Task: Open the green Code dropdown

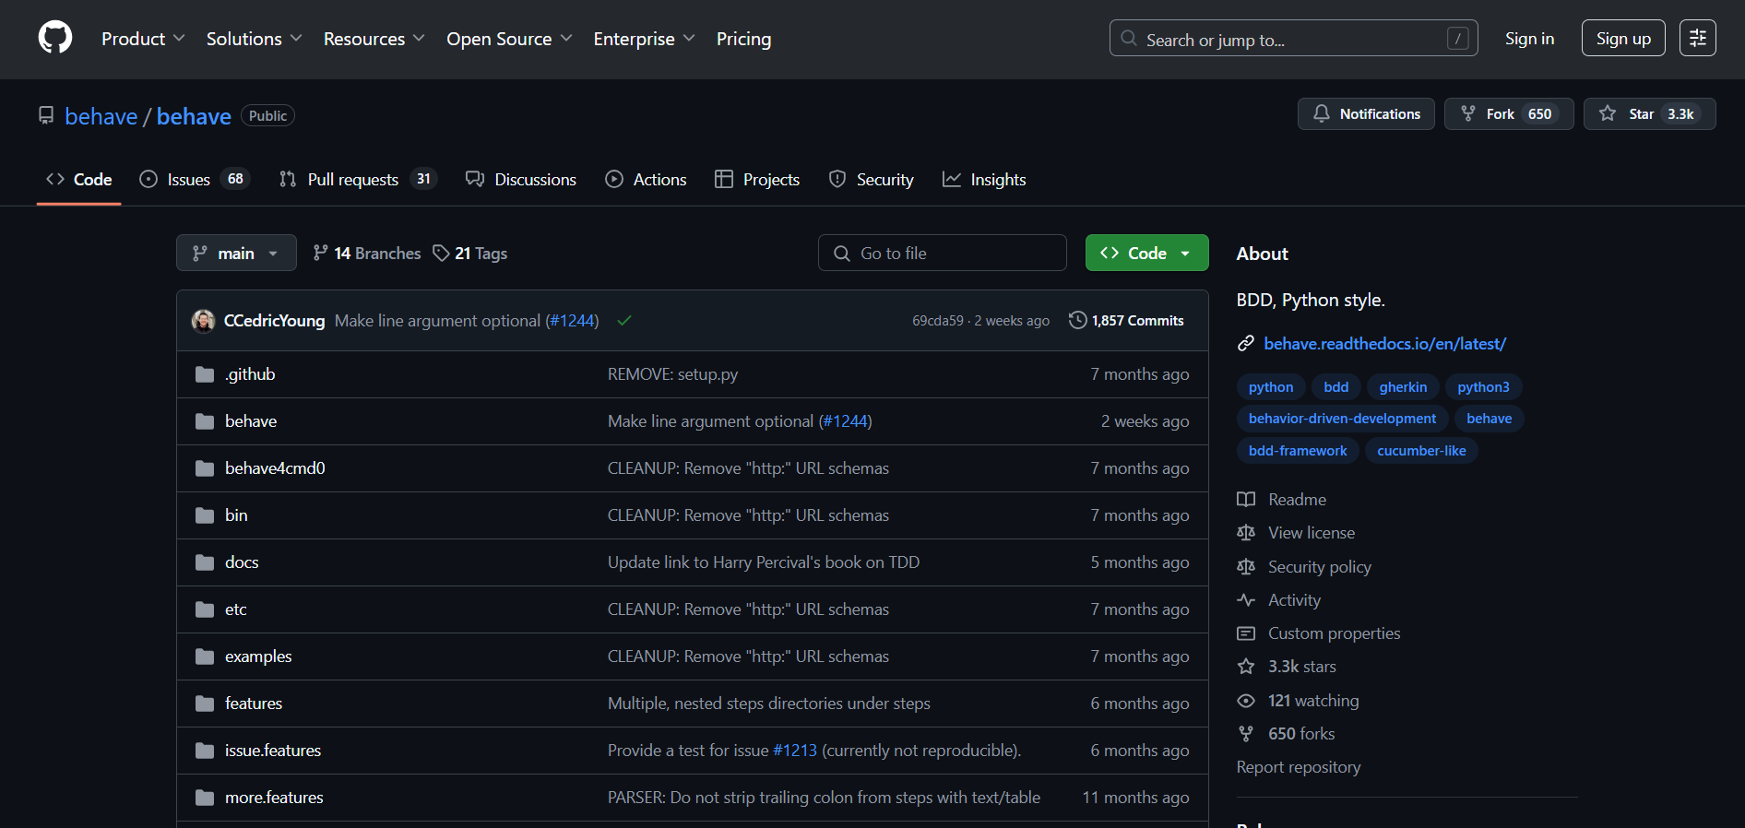Action: [1146, 254]
